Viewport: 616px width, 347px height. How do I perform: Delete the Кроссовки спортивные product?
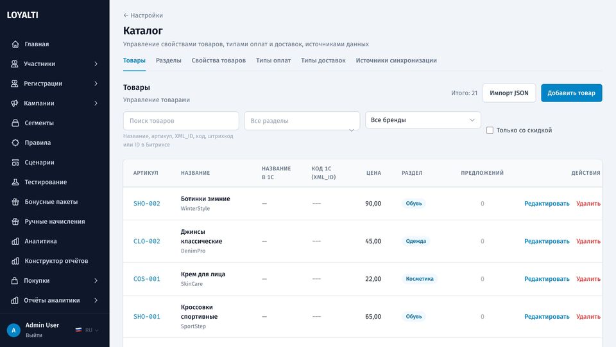[588, 317]
